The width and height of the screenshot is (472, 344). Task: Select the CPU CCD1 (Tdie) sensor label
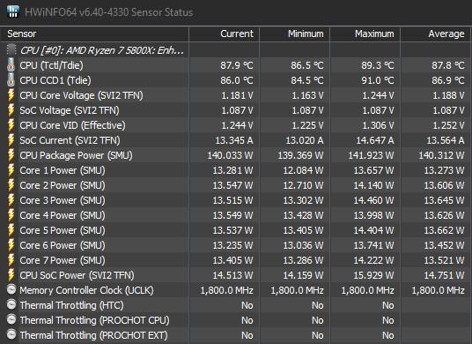(55, 80)
